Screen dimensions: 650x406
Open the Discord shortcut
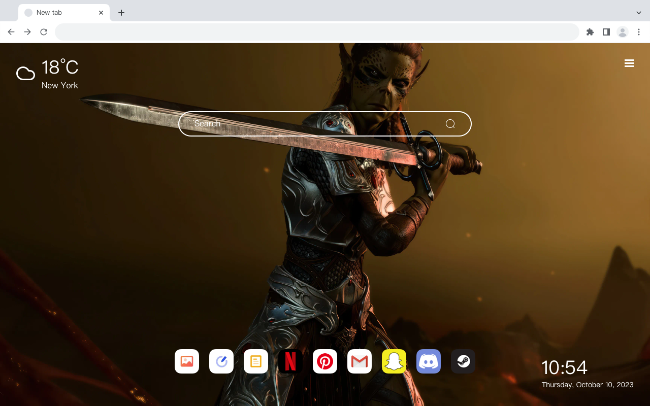pos(429,361)
